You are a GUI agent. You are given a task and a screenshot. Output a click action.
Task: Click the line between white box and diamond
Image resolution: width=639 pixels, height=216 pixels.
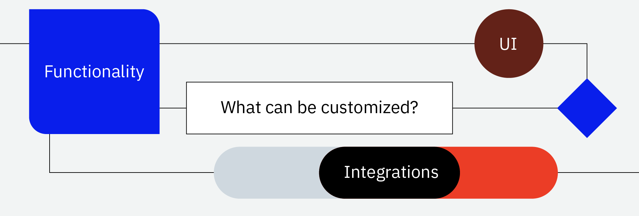(x=504, y=108)
